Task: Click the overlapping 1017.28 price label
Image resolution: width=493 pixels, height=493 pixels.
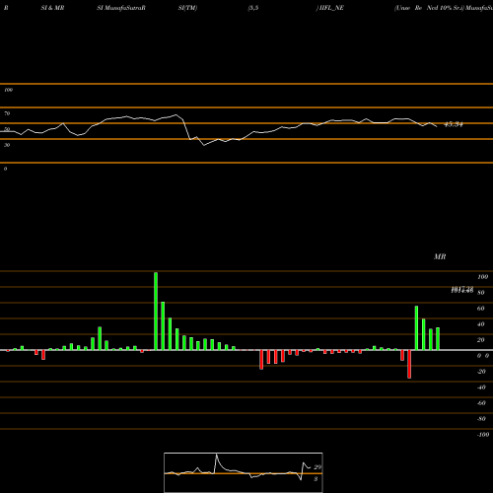Action: click(462, 290)
